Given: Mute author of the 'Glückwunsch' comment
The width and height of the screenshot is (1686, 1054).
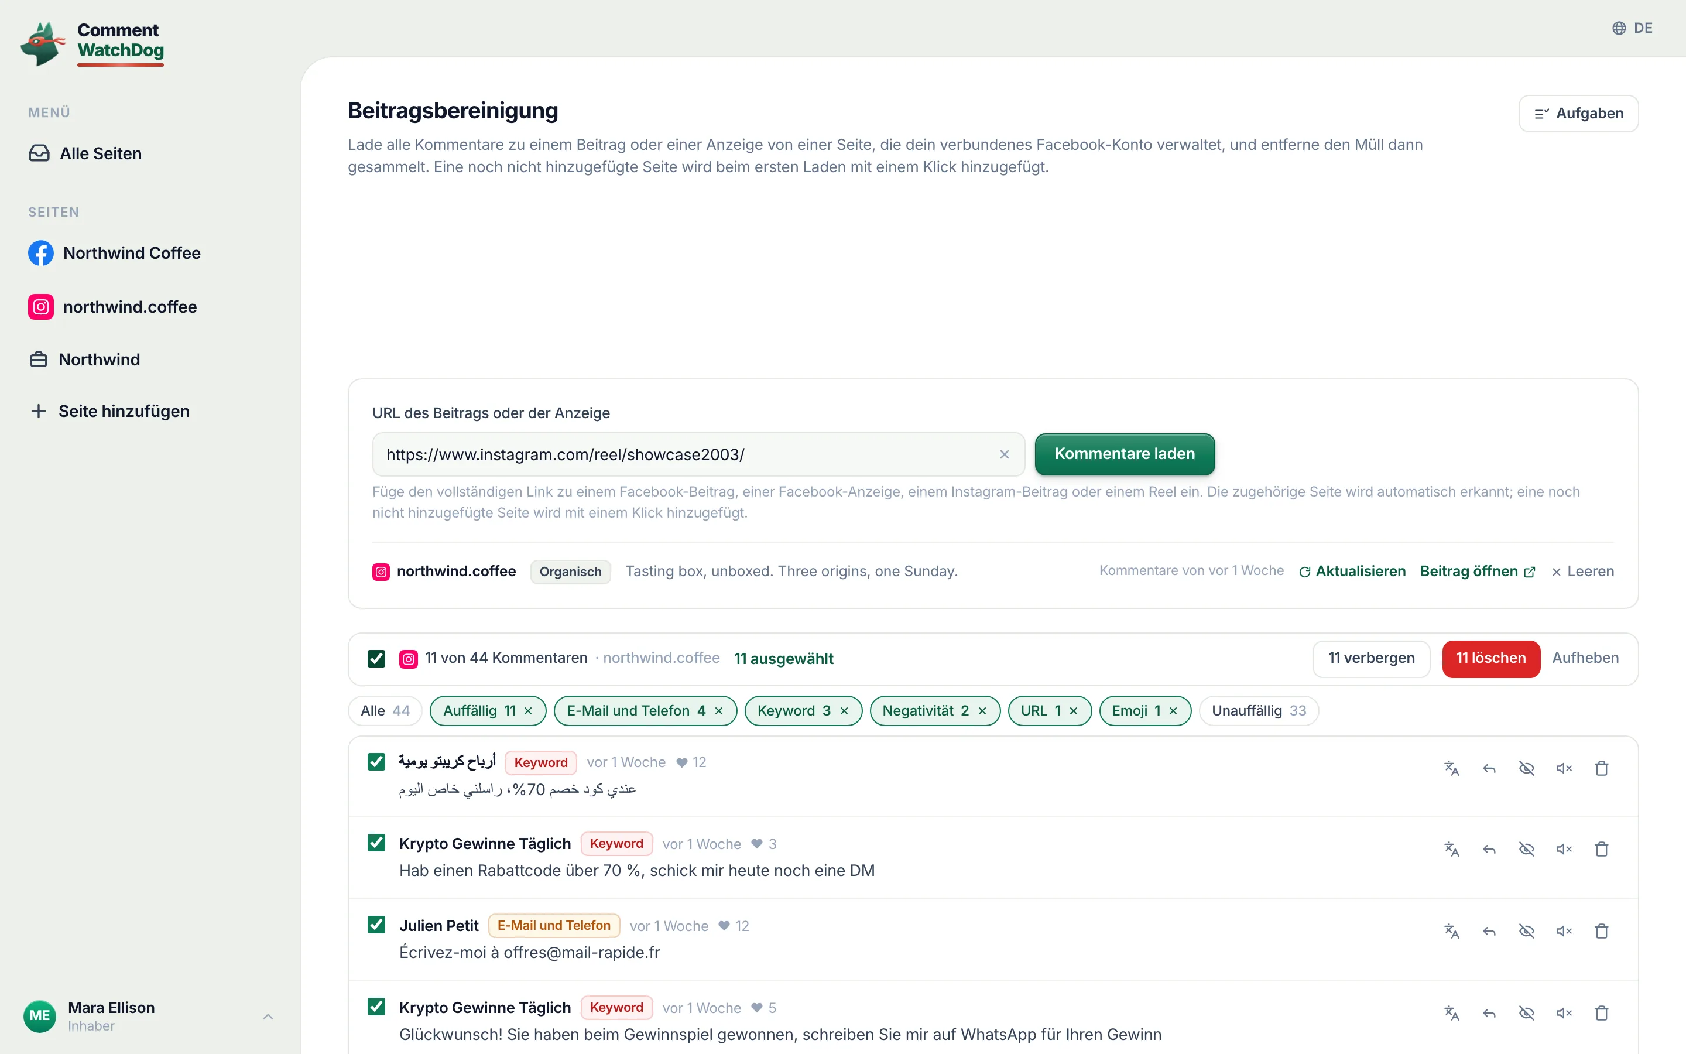Looking at the screenshot, I should pos(1564,1013).
